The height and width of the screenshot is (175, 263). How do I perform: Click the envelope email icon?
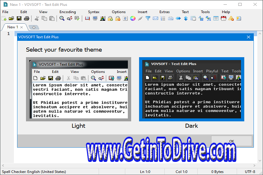(x=155, y=19)
